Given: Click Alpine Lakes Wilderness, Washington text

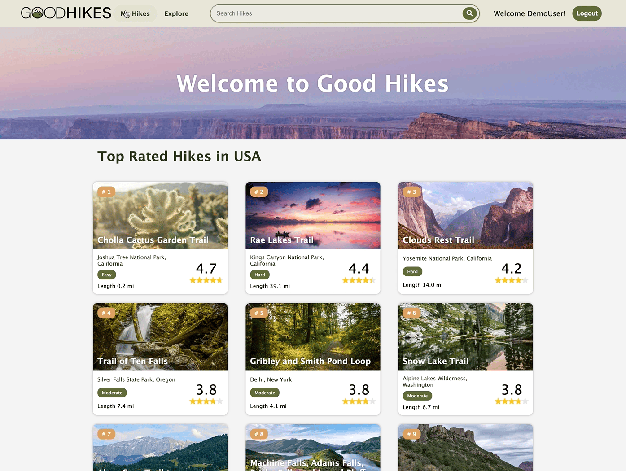Looking at the screenshot, I should pyautogui.click(x=435, y=381).
